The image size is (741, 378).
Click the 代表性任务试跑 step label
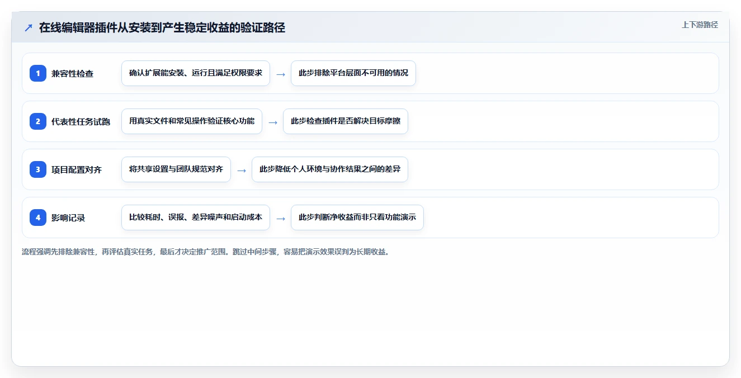pyautogui.click(x=81, y=122)
